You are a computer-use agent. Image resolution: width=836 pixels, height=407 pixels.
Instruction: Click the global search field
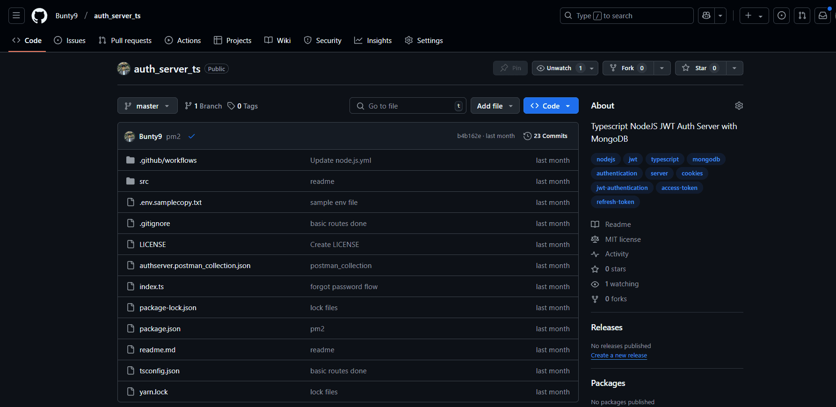tap(626, 16)
